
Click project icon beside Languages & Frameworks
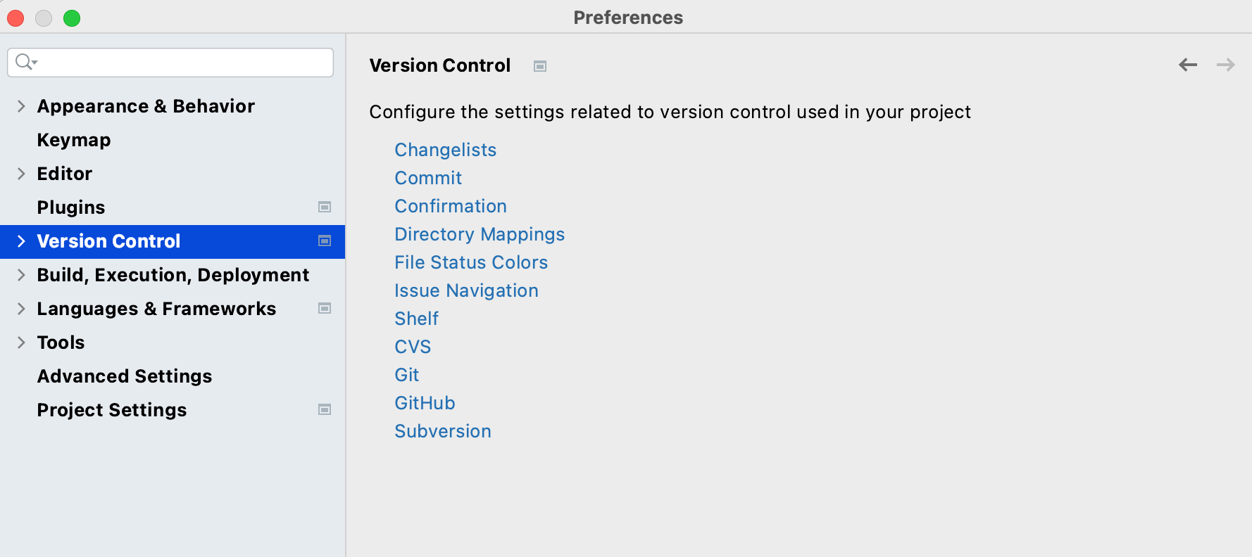[325, 308]
